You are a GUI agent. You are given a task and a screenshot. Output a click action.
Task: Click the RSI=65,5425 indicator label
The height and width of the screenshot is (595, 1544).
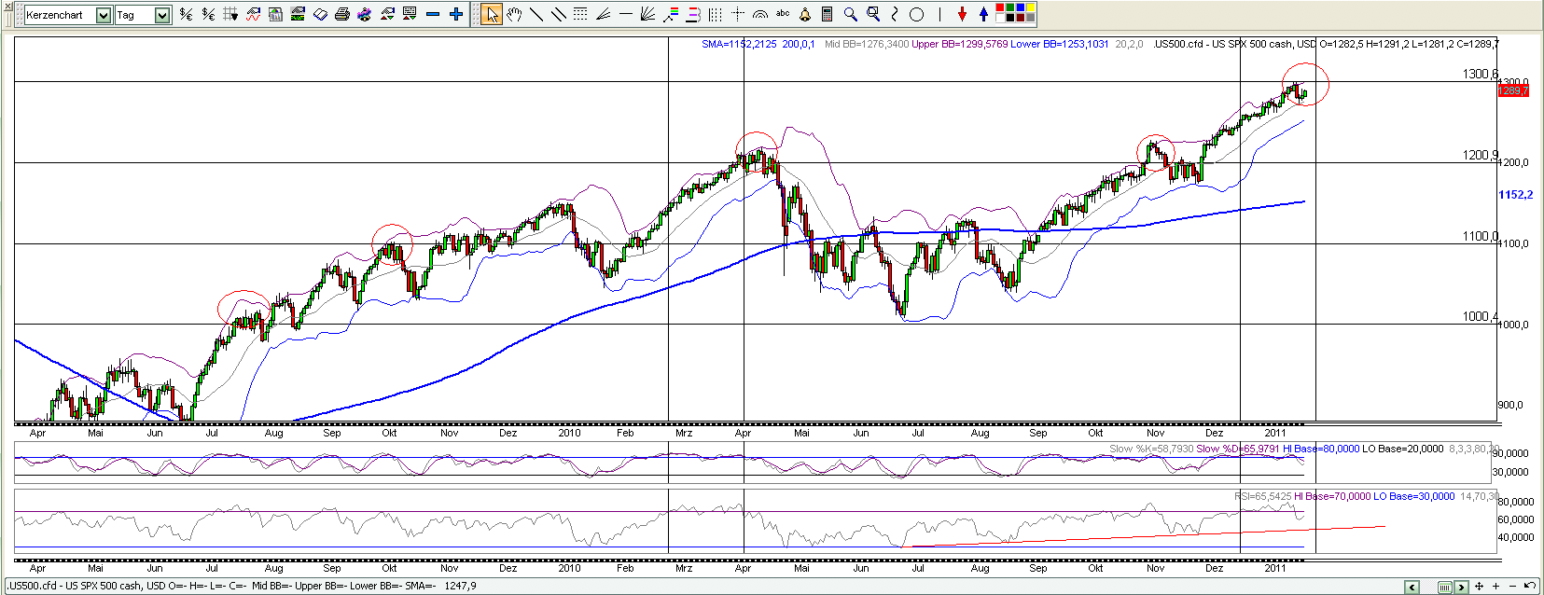click(1262, 496)
